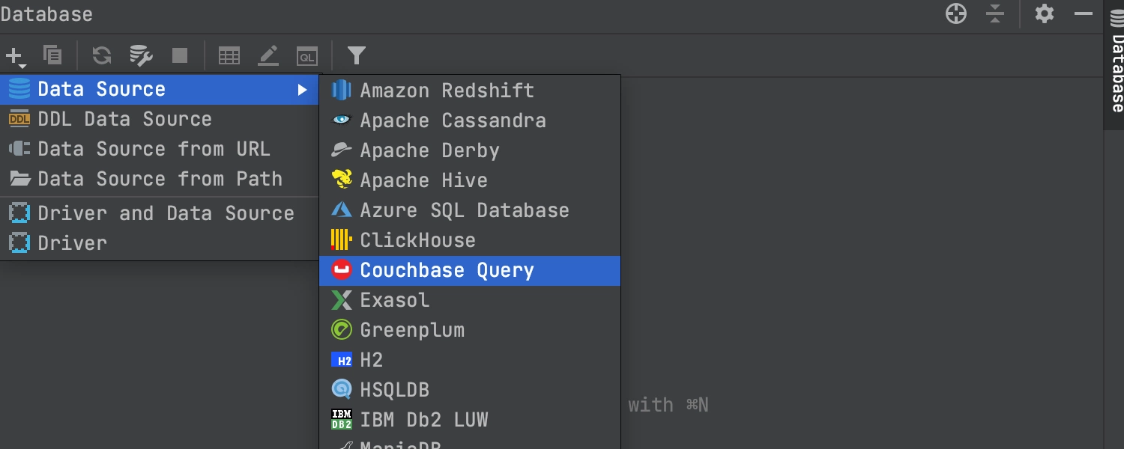
Task: Click the Edit Source pencil icon
Action: tap(268, 55)
